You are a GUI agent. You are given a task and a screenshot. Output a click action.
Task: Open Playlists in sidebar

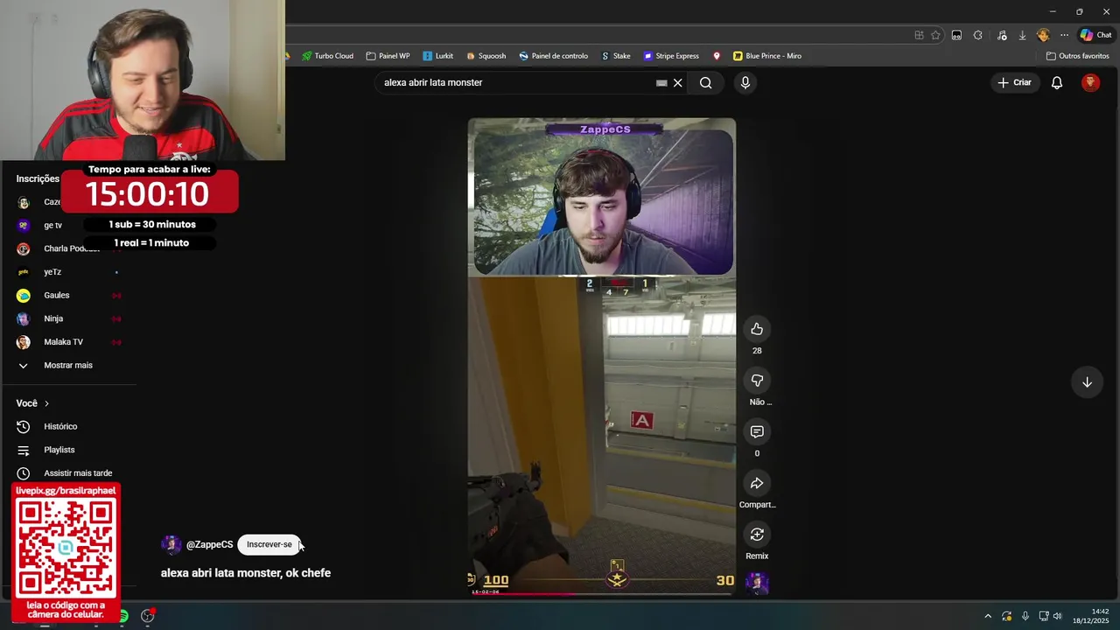pyautogui.click(x=59, y=450)
